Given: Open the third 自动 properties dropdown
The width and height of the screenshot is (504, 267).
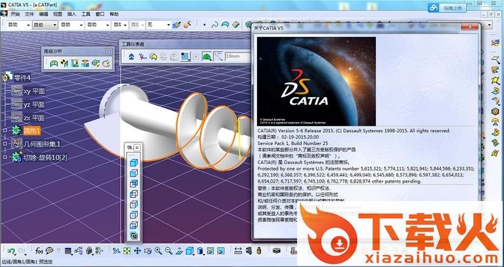Looking at the screenshot, I should point(71,25).
